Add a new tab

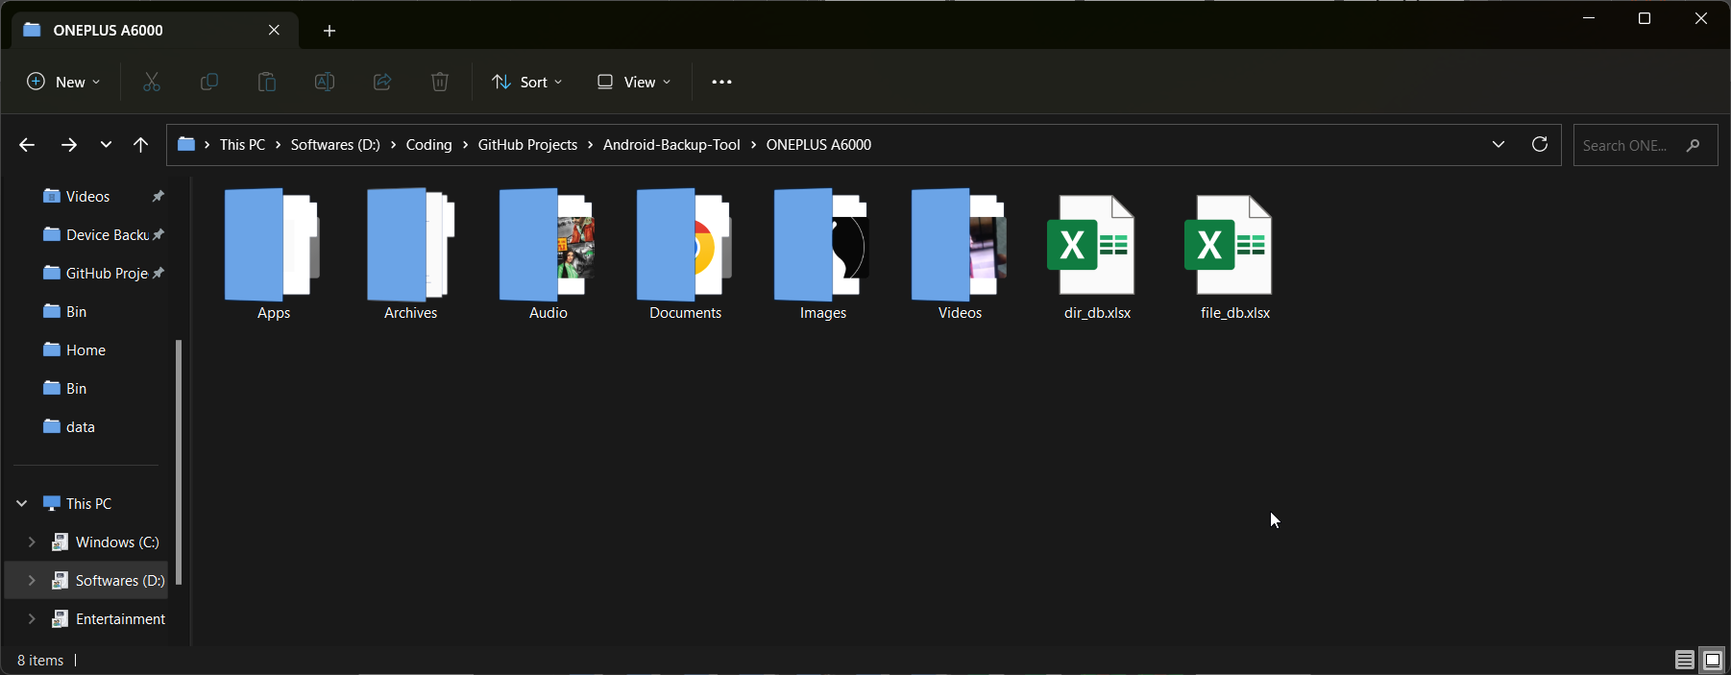point(329,31)
